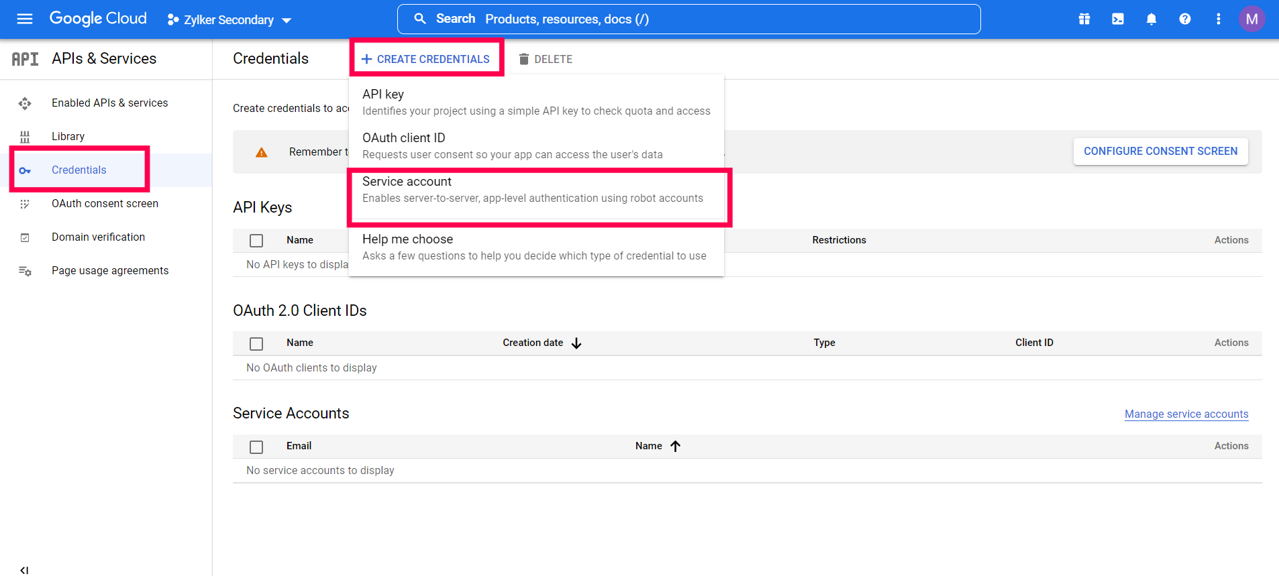Sort OAuth clients by Creation date

point(533,343)
